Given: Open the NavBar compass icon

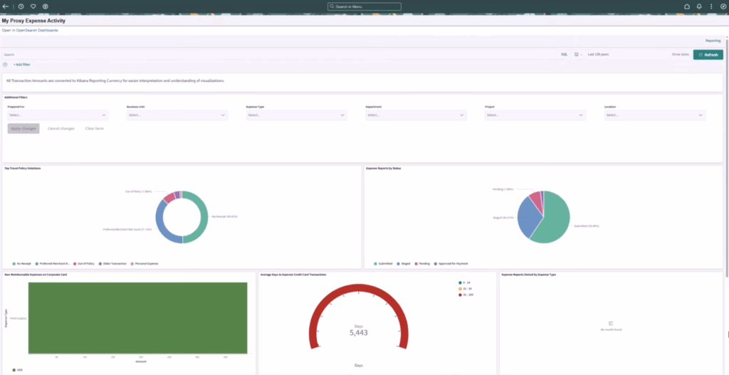Looking at the screenshot, I should (723, 6).
